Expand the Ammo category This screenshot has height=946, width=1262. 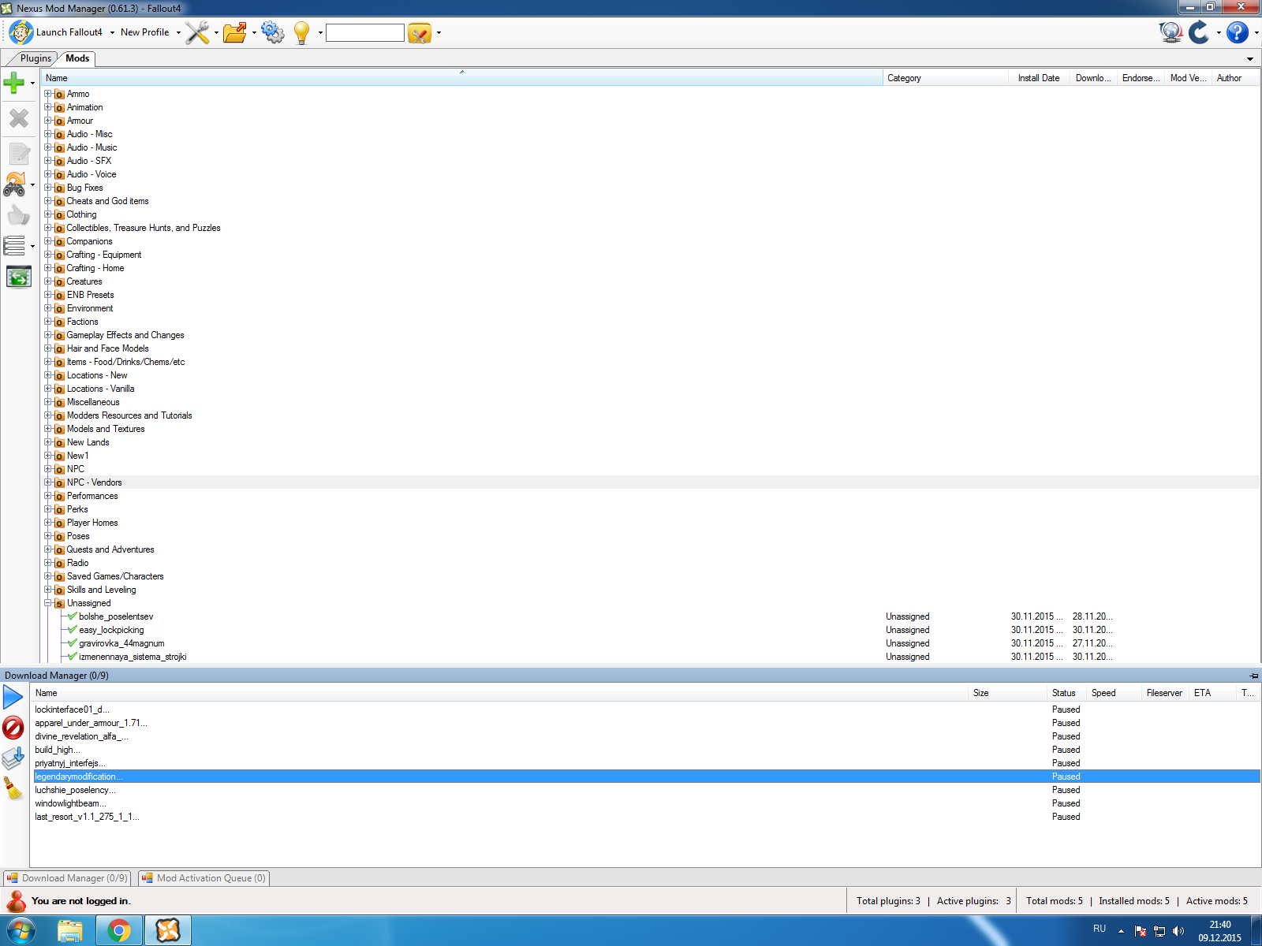[x=48, y=94]
